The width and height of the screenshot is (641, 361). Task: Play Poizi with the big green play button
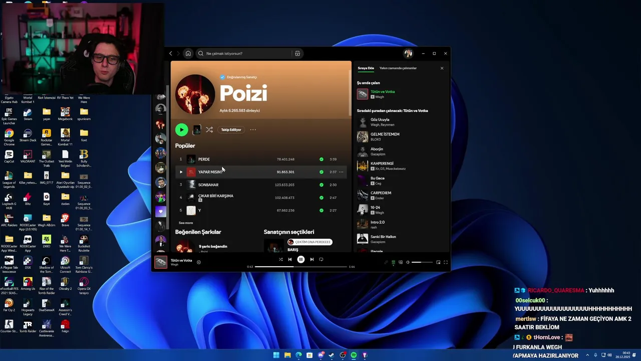pyautogui.click(x=181, y=130)
